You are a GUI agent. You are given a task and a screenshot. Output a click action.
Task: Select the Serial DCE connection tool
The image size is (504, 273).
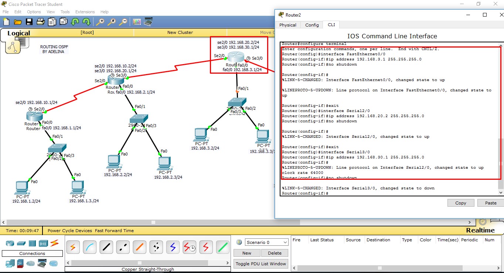click(x=189, y=247)
